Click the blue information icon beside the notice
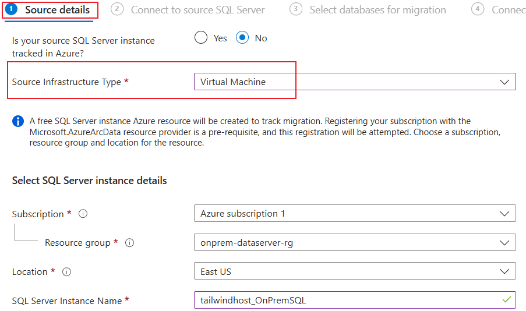The image size is (526, 311). click(17, 122)
